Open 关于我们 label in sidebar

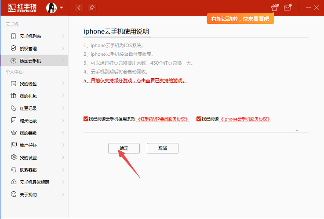[x=28, y=195]
